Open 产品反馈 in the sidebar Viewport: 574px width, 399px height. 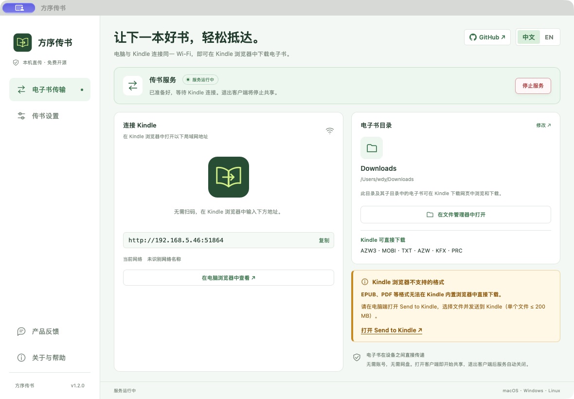[50, 331]
